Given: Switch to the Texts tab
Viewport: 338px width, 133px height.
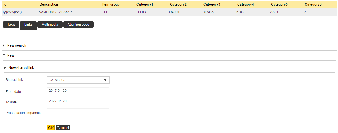Looking at the screenshot, I should pos(11,25).
